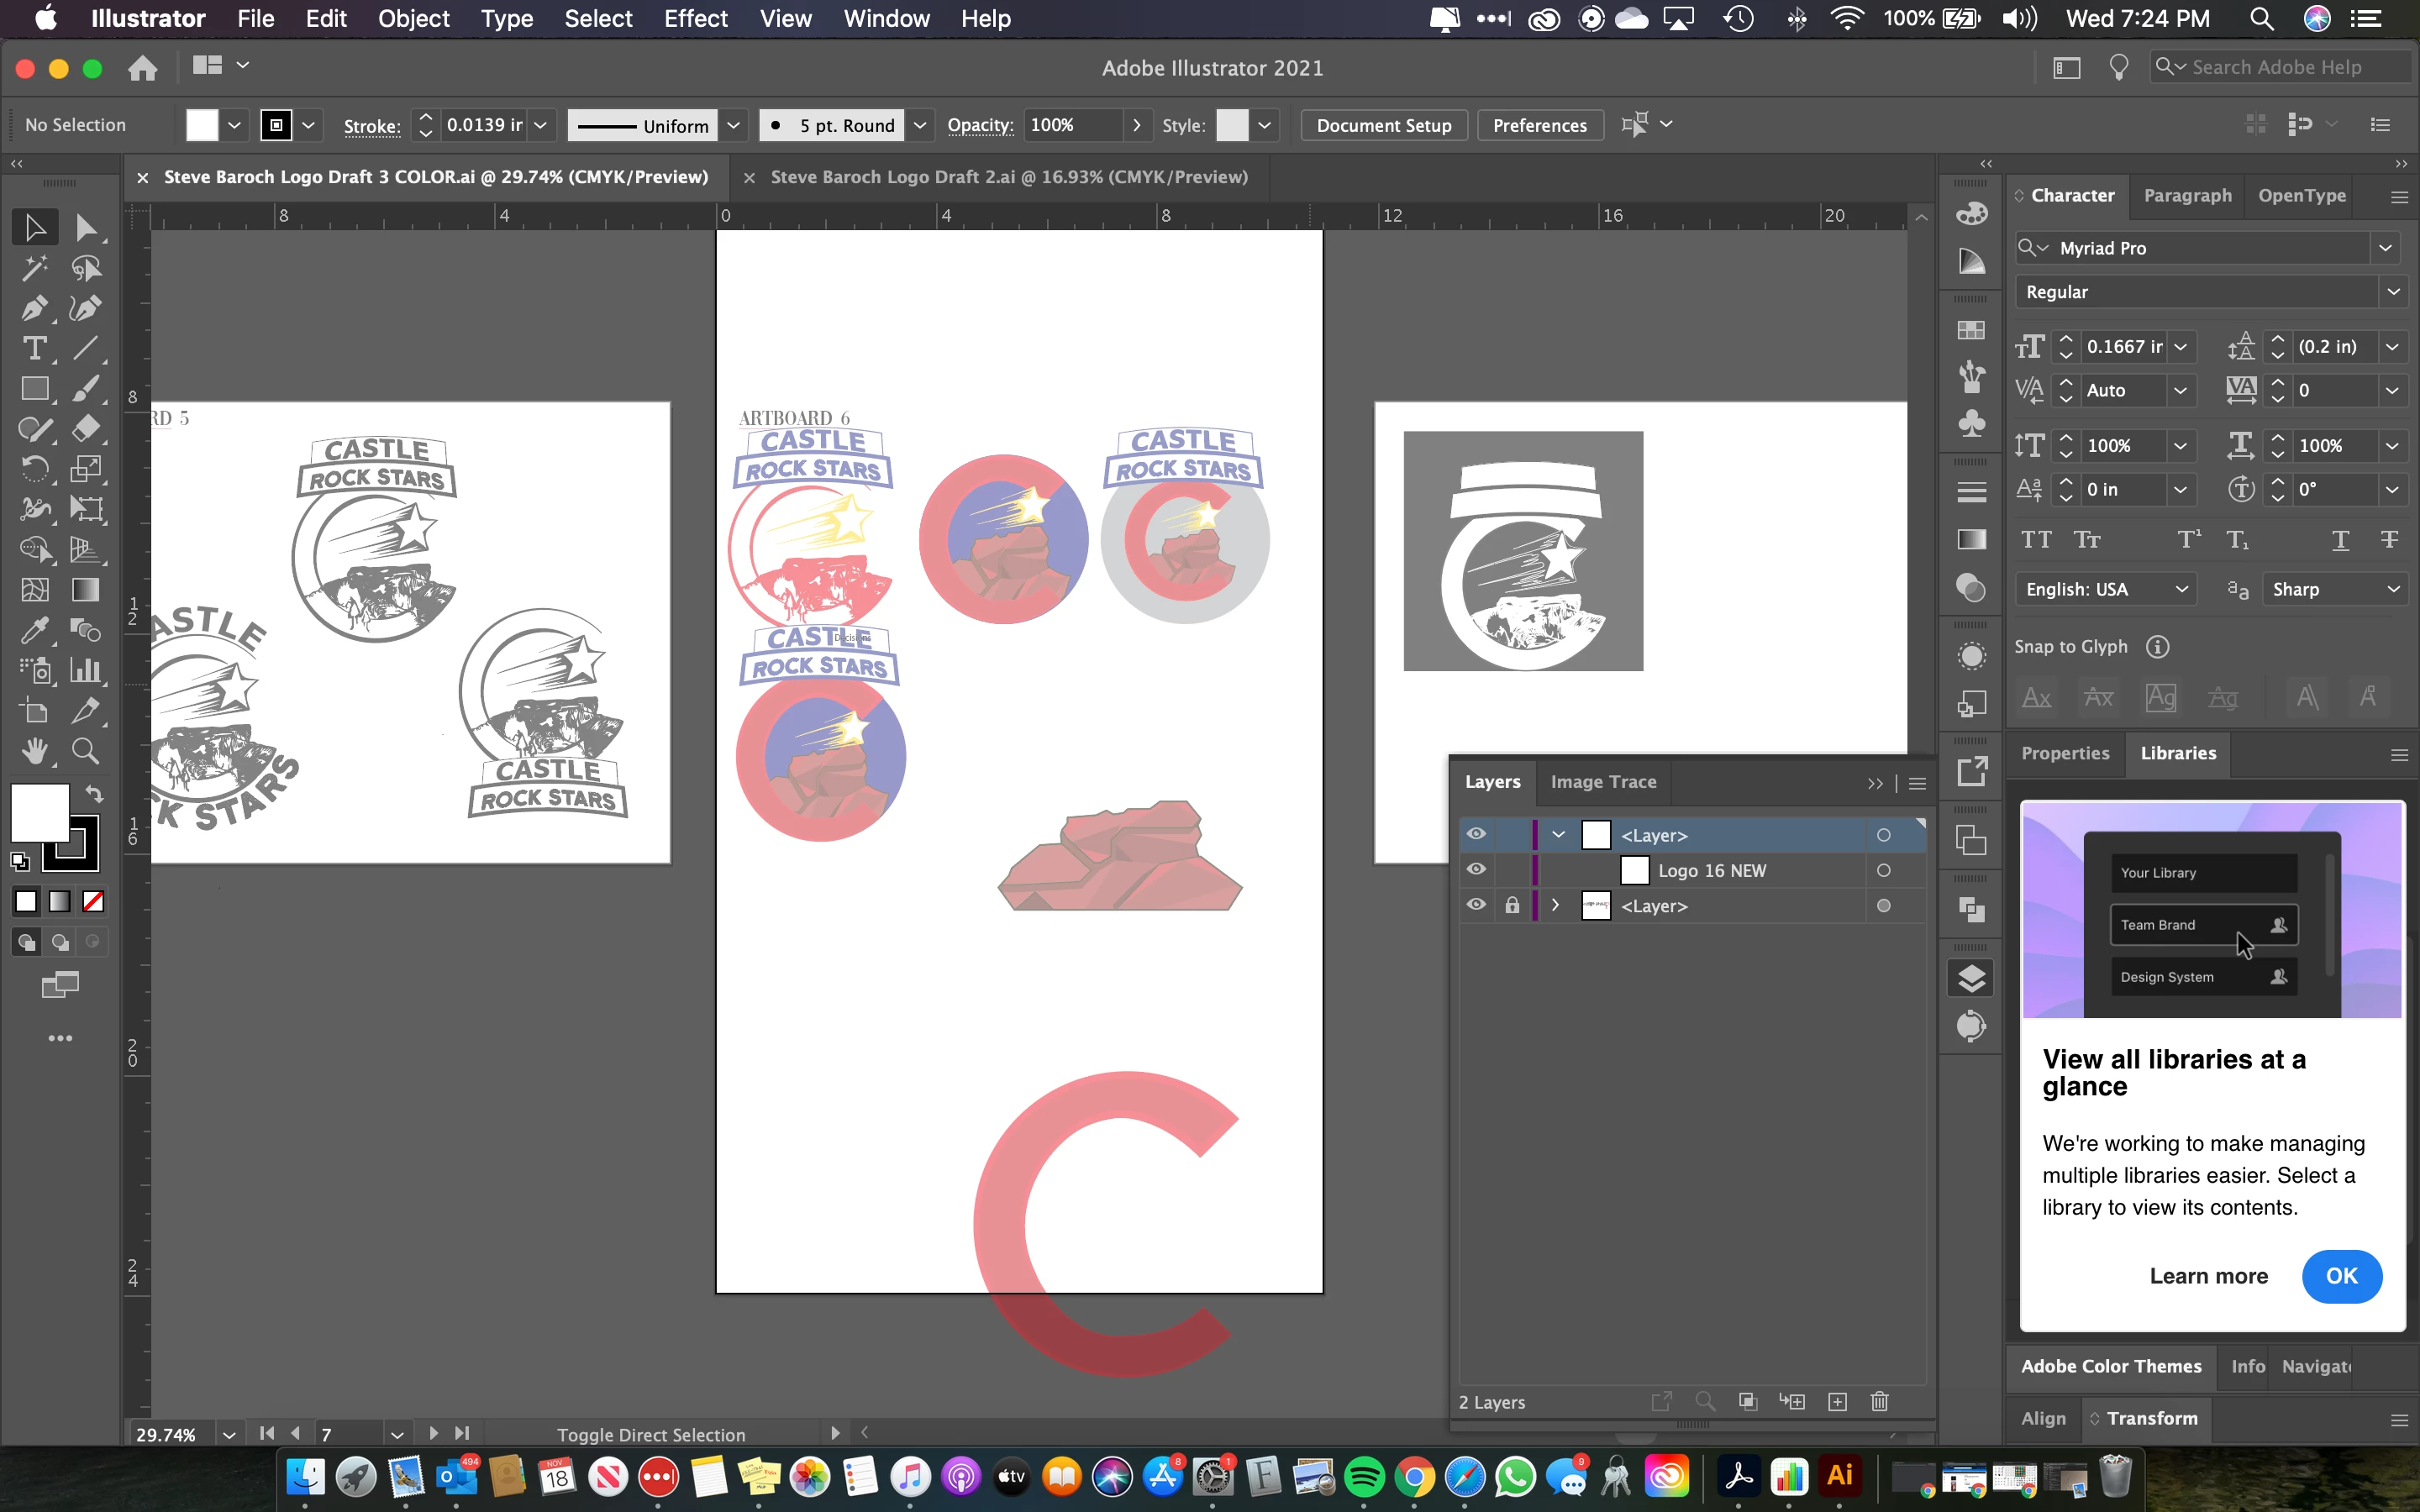Open the Sharp anti-aliasing dropdown
This screenshot has width=2420, height=1512.
coord(2393,589)
